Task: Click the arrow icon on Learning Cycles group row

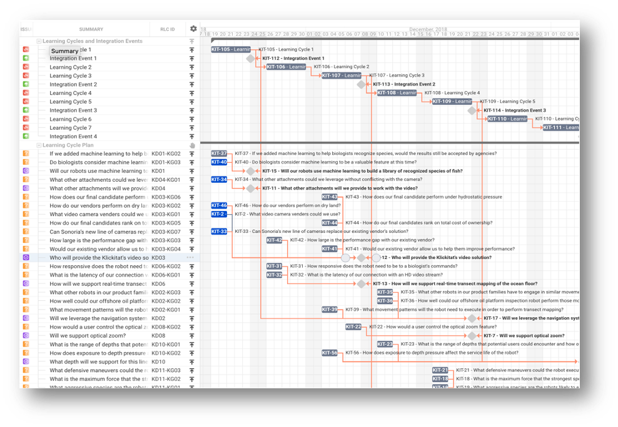Action: click(x=191, y=41)
